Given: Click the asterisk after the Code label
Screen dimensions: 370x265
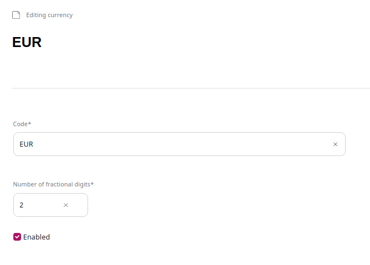Looking at the screenshot, I should coord(29,123).
